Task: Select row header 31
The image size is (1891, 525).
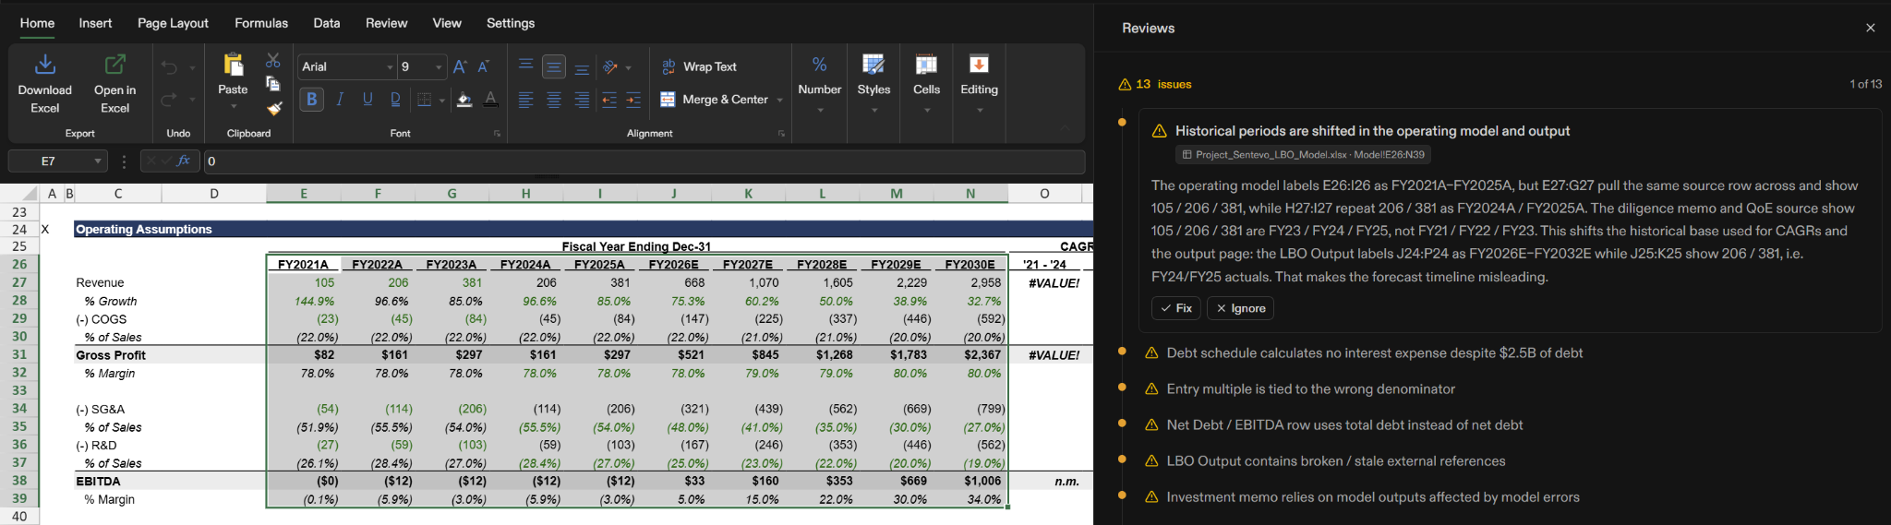Action: click(x=19, y=354)
